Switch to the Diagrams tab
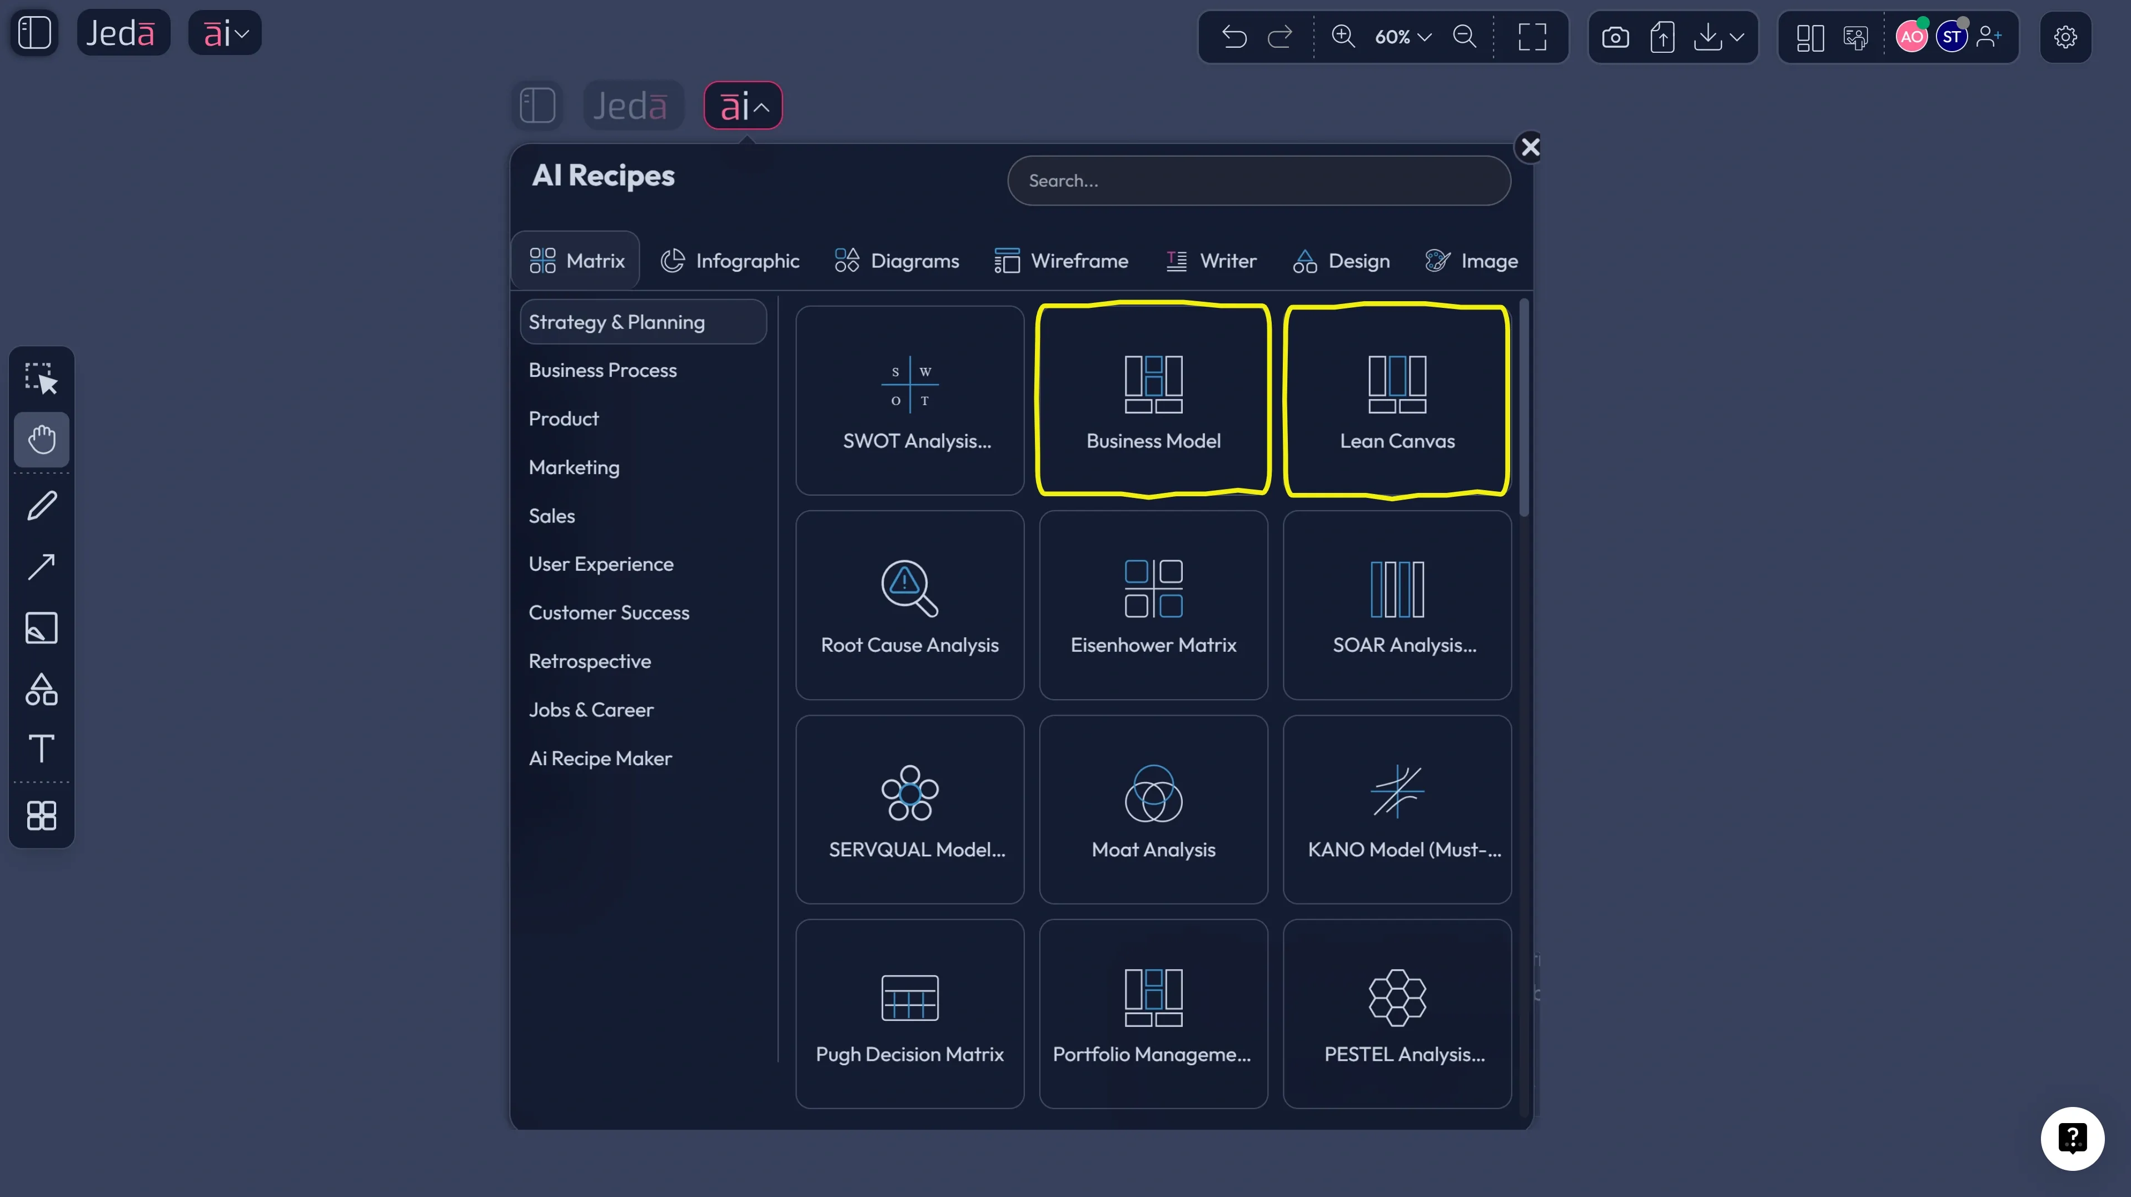 898,261
